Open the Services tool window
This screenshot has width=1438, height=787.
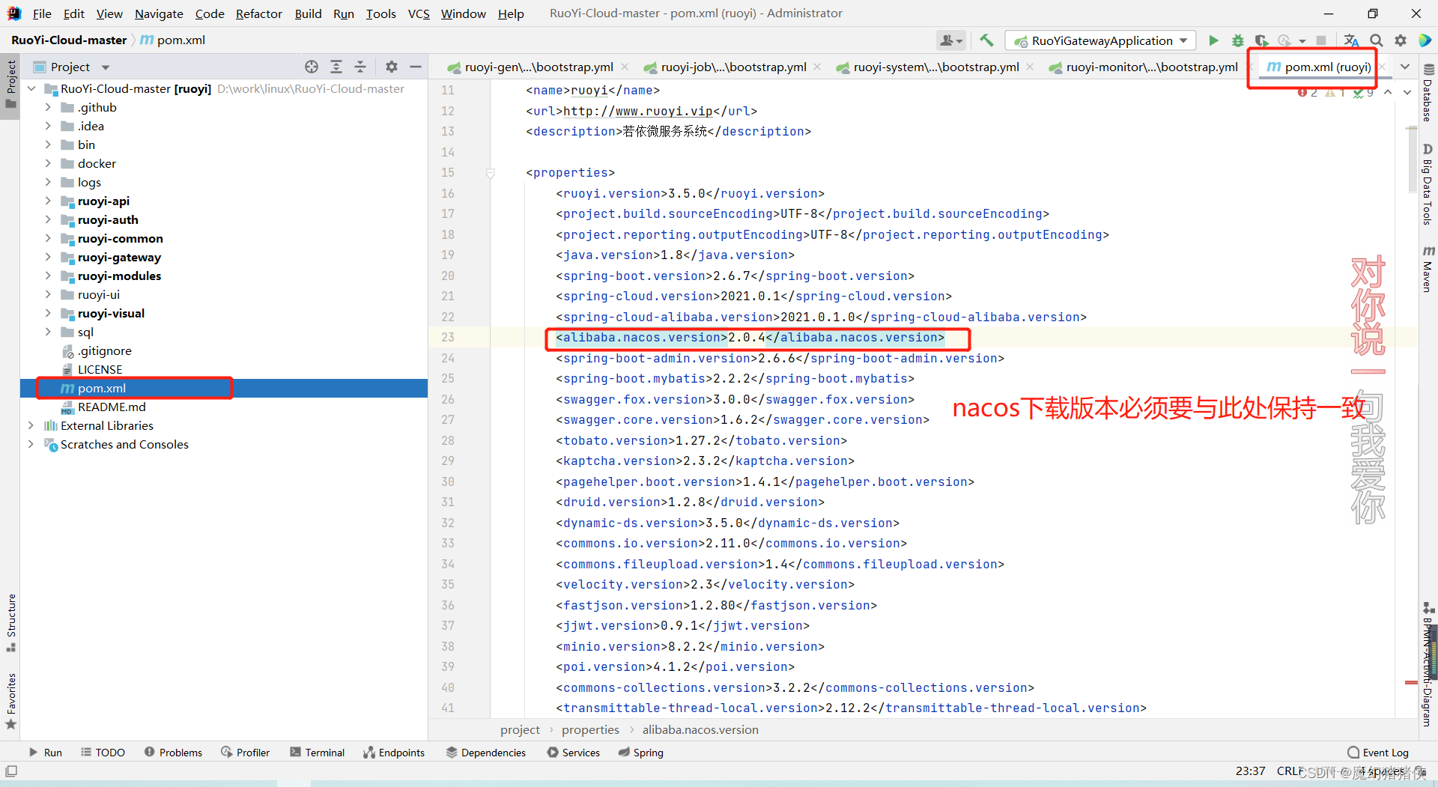574,753
